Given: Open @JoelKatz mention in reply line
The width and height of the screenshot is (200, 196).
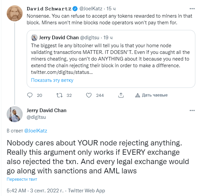Looking at the screenshot, I should [x=36, y=131].
